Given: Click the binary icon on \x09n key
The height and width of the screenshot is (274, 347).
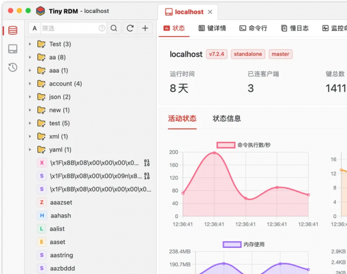Looking at the screenshot, I should (147, 176).
